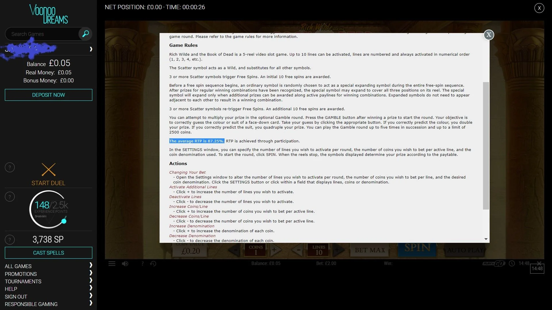Open the ALL GAMES menu

(18, 266)
